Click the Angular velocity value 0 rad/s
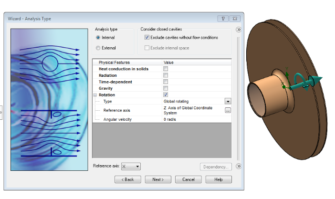This screenshot has height=199, width=335. coord(170,119)
